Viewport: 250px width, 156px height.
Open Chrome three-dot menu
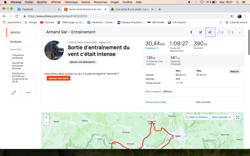click(246, 16)
